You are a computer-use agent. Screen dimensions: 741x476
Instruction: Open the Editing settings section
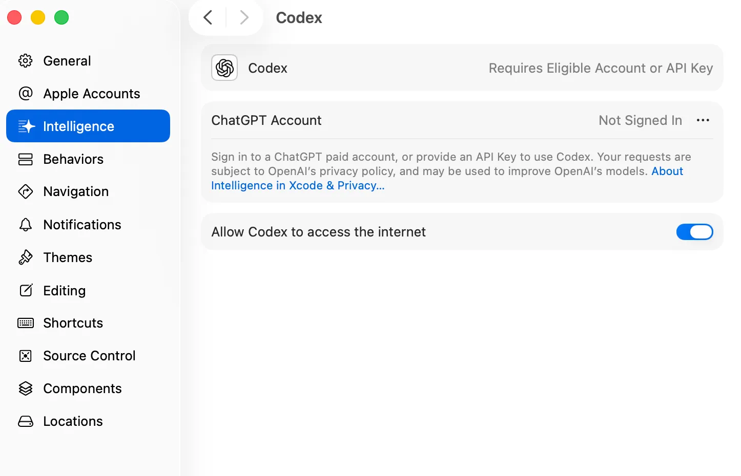65,291
